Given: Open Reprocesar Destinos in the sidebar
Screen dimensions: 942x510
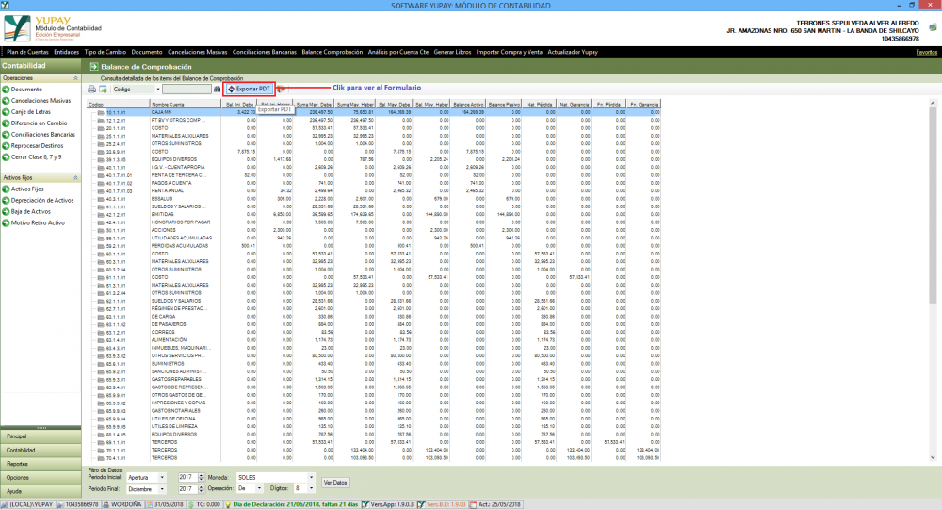Looking at the screenshot, I should [32, 145].
